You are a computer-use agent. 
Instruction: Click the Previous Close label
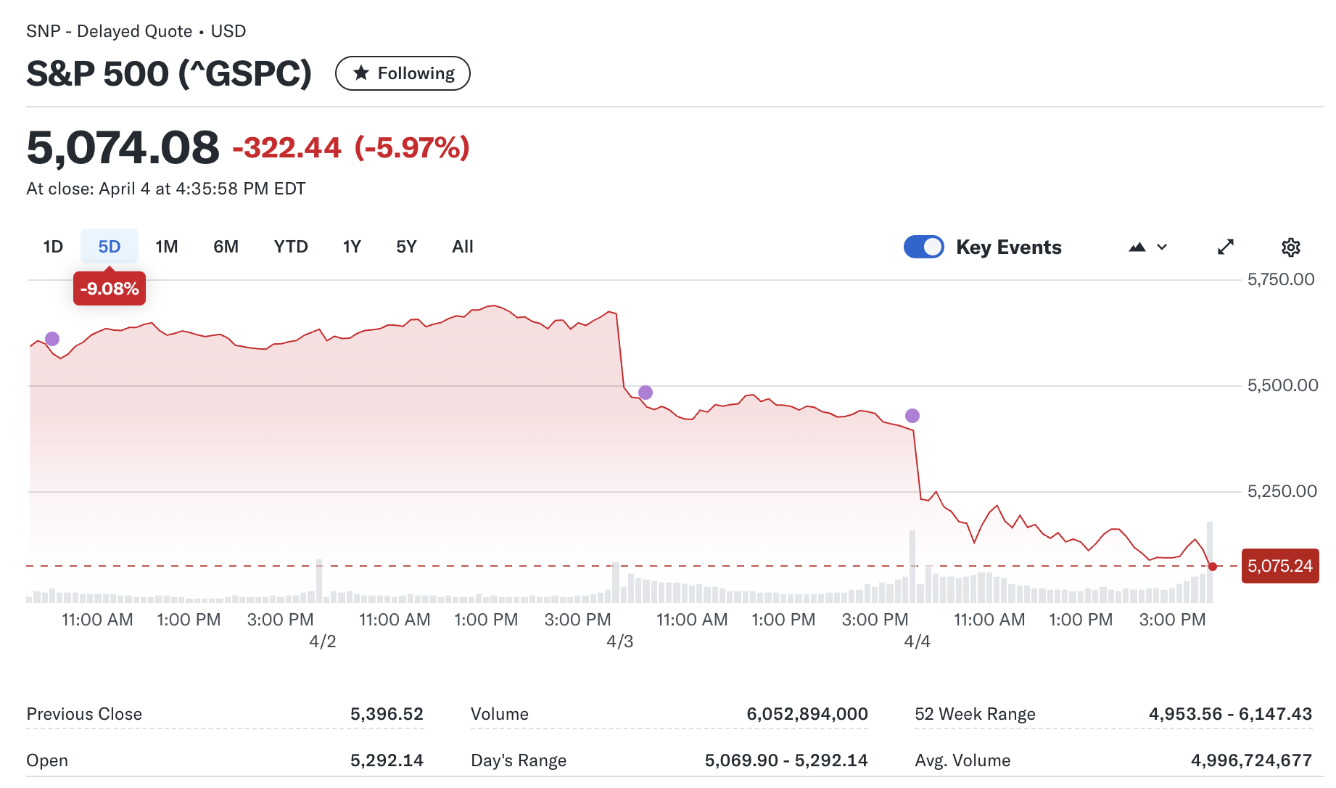tap(84, 714)
